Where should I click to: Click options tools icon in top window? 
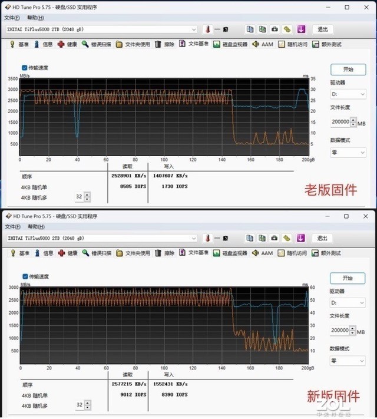coord(287,29)
